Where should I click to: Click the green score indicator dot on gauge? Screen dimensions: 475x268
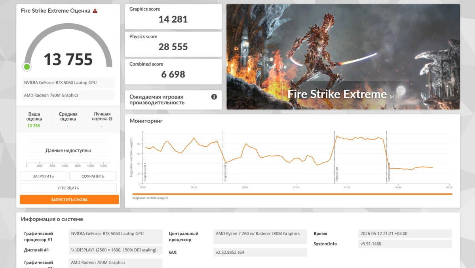pyautogui.click(x=27, y=67)
